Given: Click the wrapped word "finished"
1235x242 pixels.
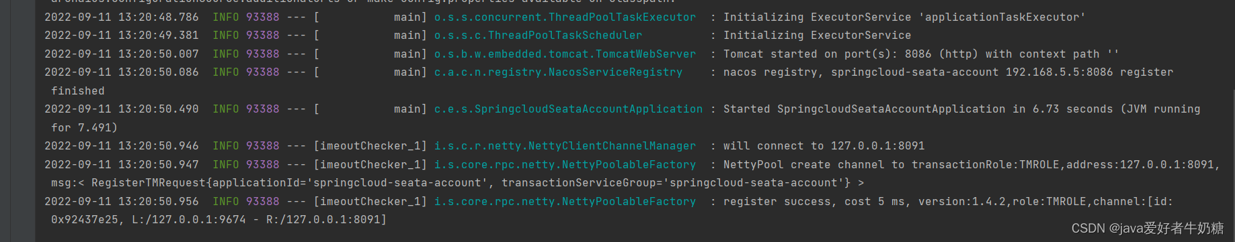Looking at the screenshot, I should coord(78,91).
